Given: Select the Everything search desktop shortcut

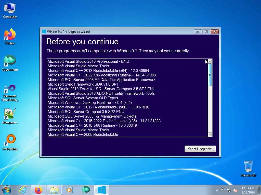Looking at the screenshot, I should point(10,142).
